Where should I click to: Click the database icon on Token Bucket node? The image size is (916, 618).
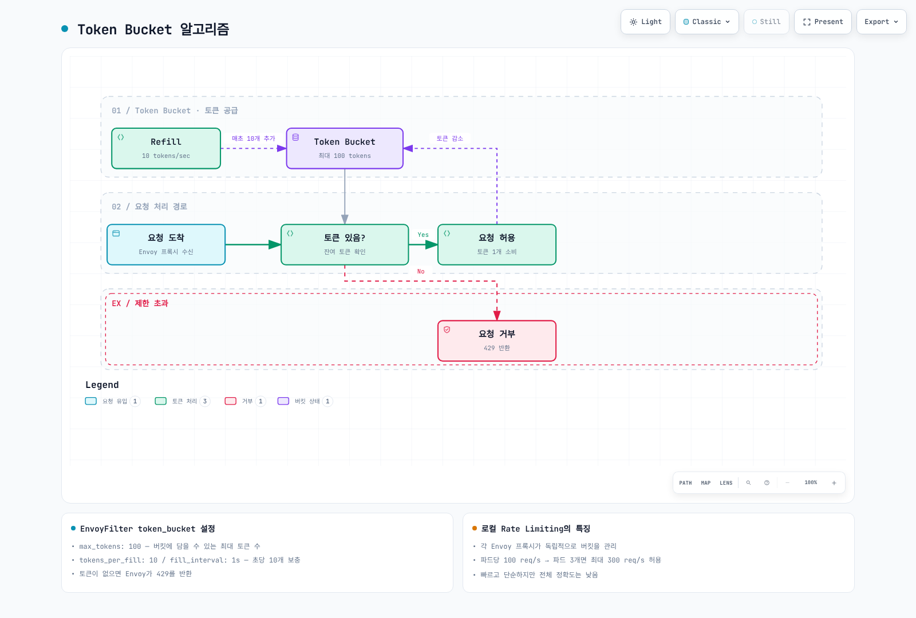(295, 137)
